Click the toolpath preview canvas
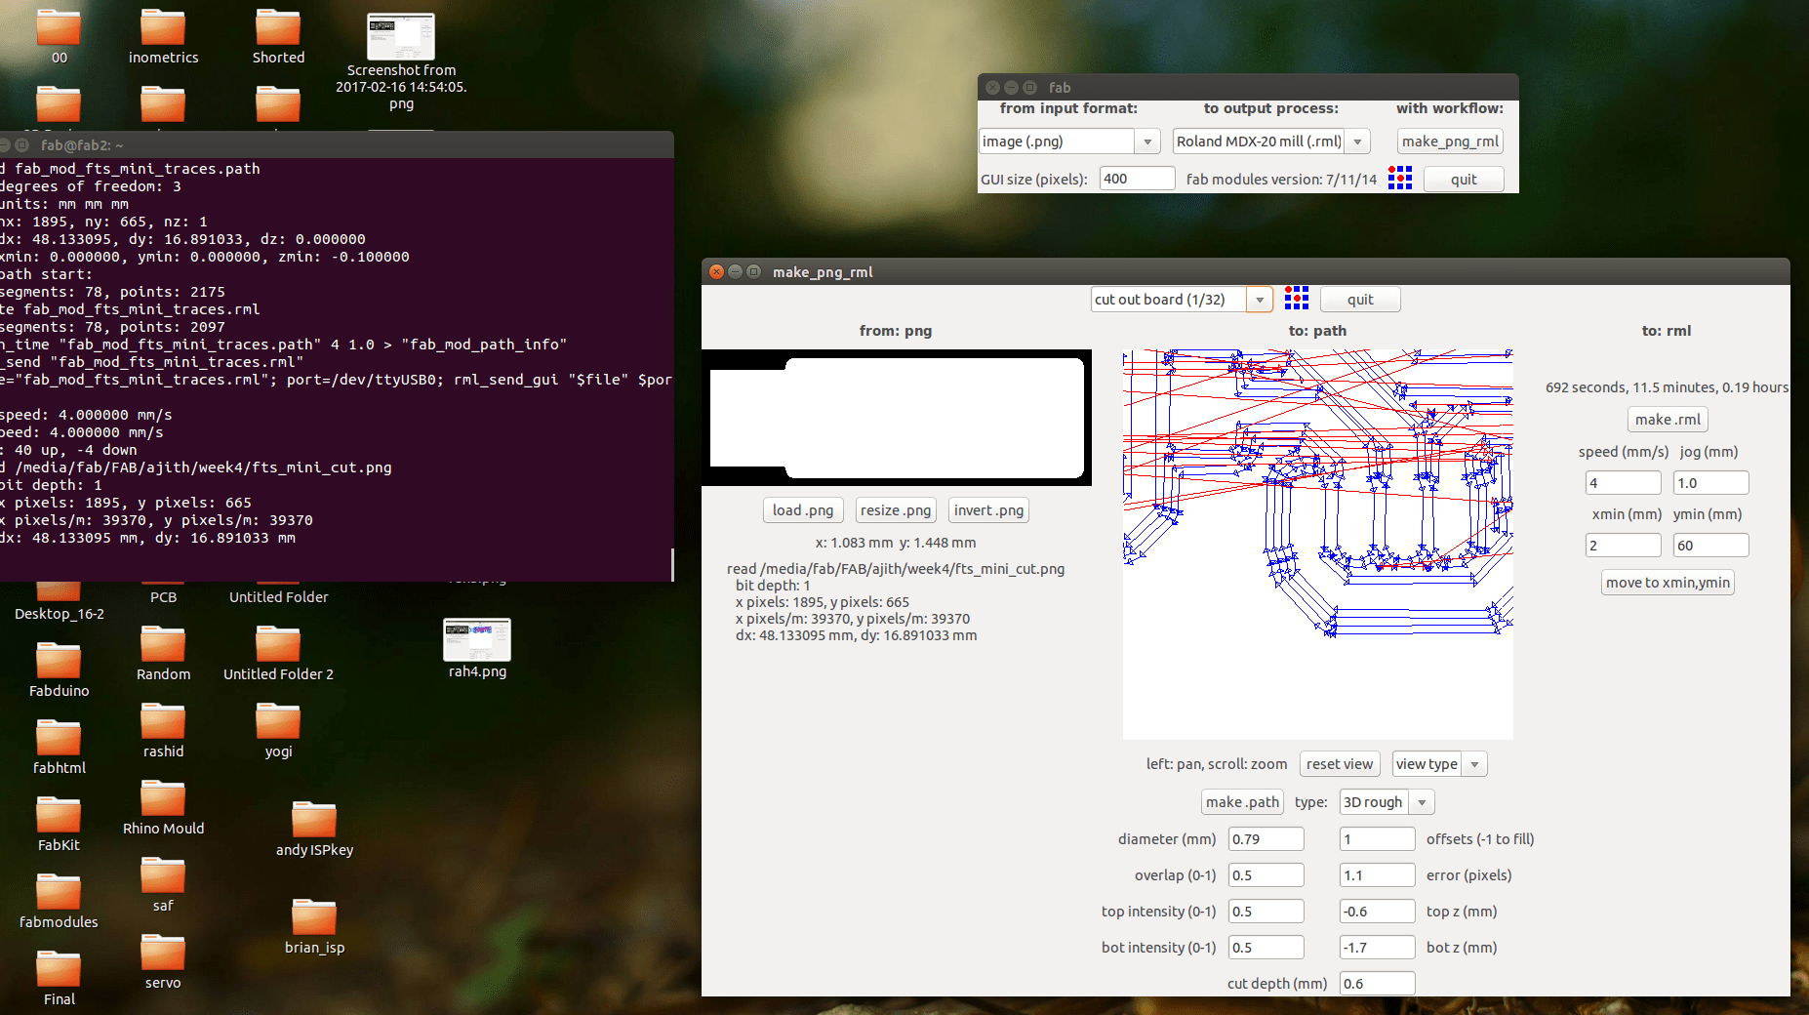This screenshot has height=1015, width=1809. [x=1318, y=545]
